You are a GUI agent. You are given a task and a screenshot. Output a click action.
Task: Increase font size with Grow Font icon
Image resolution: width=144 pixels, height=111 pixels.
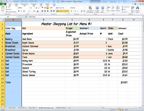(36, 8)
